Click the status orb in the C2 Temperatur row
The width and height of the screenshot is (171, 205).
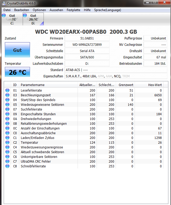click(7, 142)
